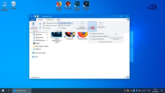165x93 pixels.
Task: Select the Adobe Photoshop desktop shortcut
Action: [77, 6]
